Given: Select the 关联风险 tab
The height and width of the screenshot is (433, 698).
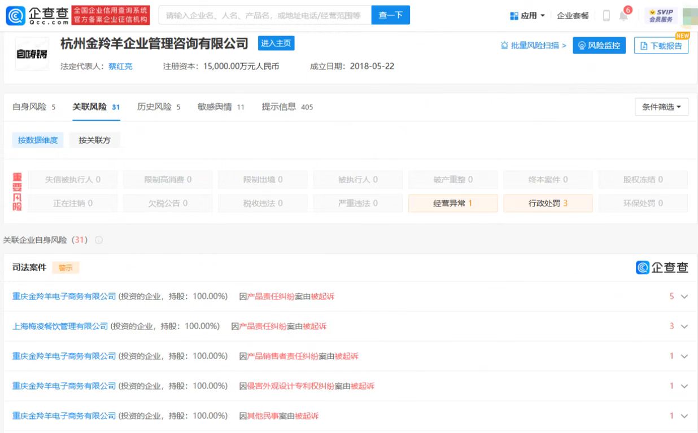Looking at the screenshot, I should [96, 107].
